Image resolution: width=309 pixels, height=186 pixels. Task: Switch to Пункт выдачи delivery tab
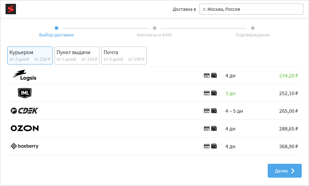77,56
